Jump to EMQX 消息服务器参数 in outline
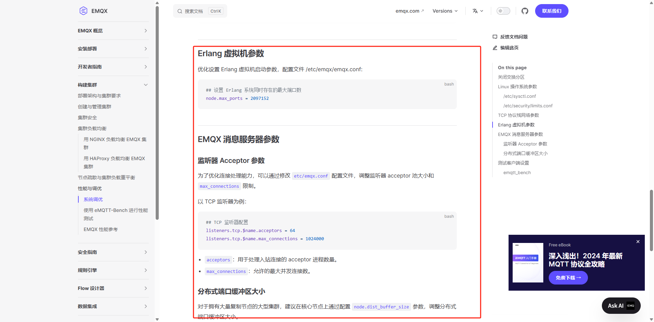The height and width of the screenshot is (322, 654). (520, 134)
